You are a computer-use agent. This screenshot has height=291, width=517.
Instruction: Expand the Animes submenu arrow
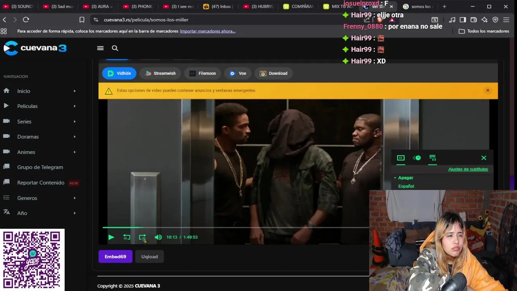75,152
